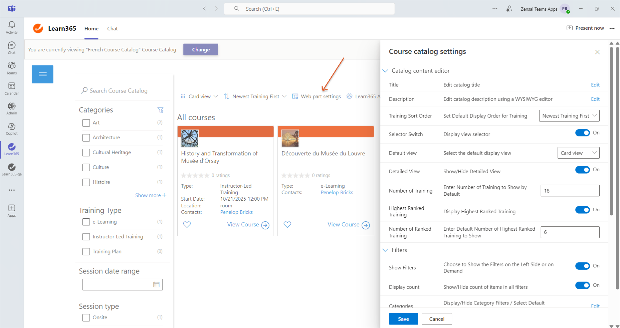Screen dimensions: 620x328
Task: Open the Training Sort Order dropdown
Action: 569,116
